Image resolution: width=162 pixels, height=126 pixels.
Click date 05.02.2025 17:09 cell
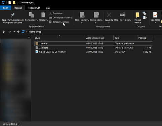click(95, 44)
